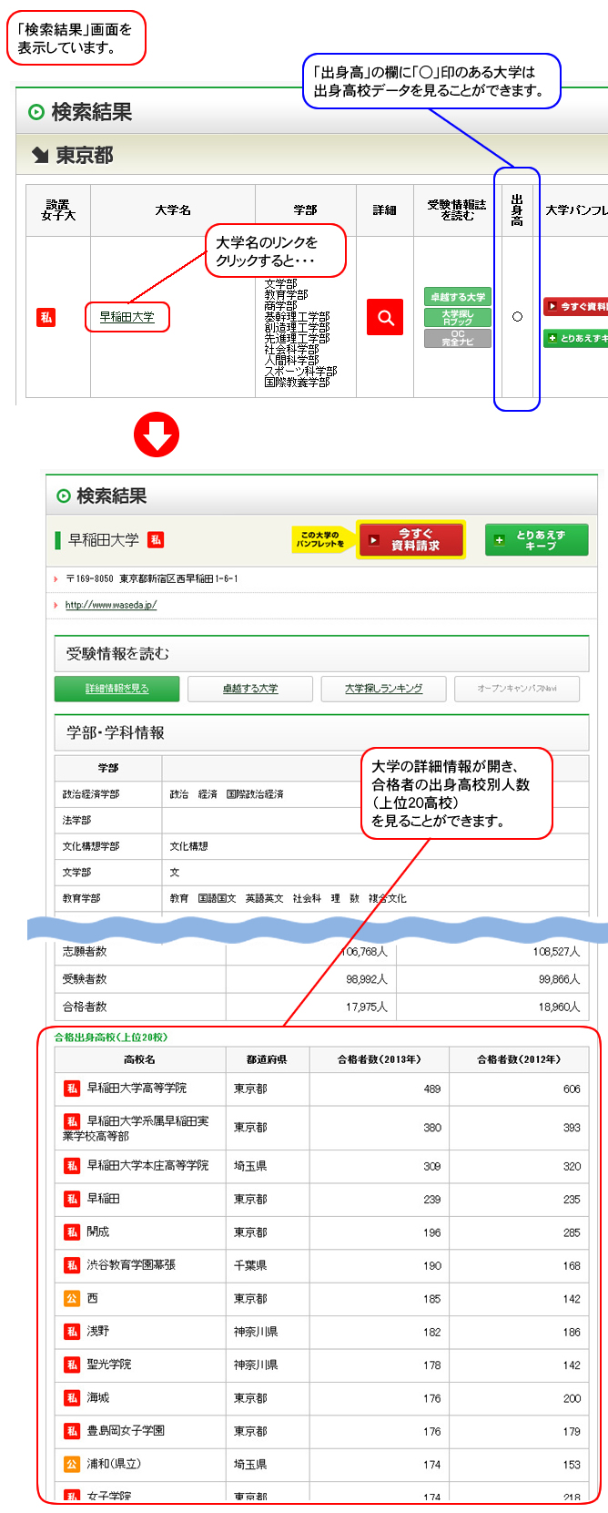Click the 私 badge of 早稲田大学本庄高等学院

72,1166
